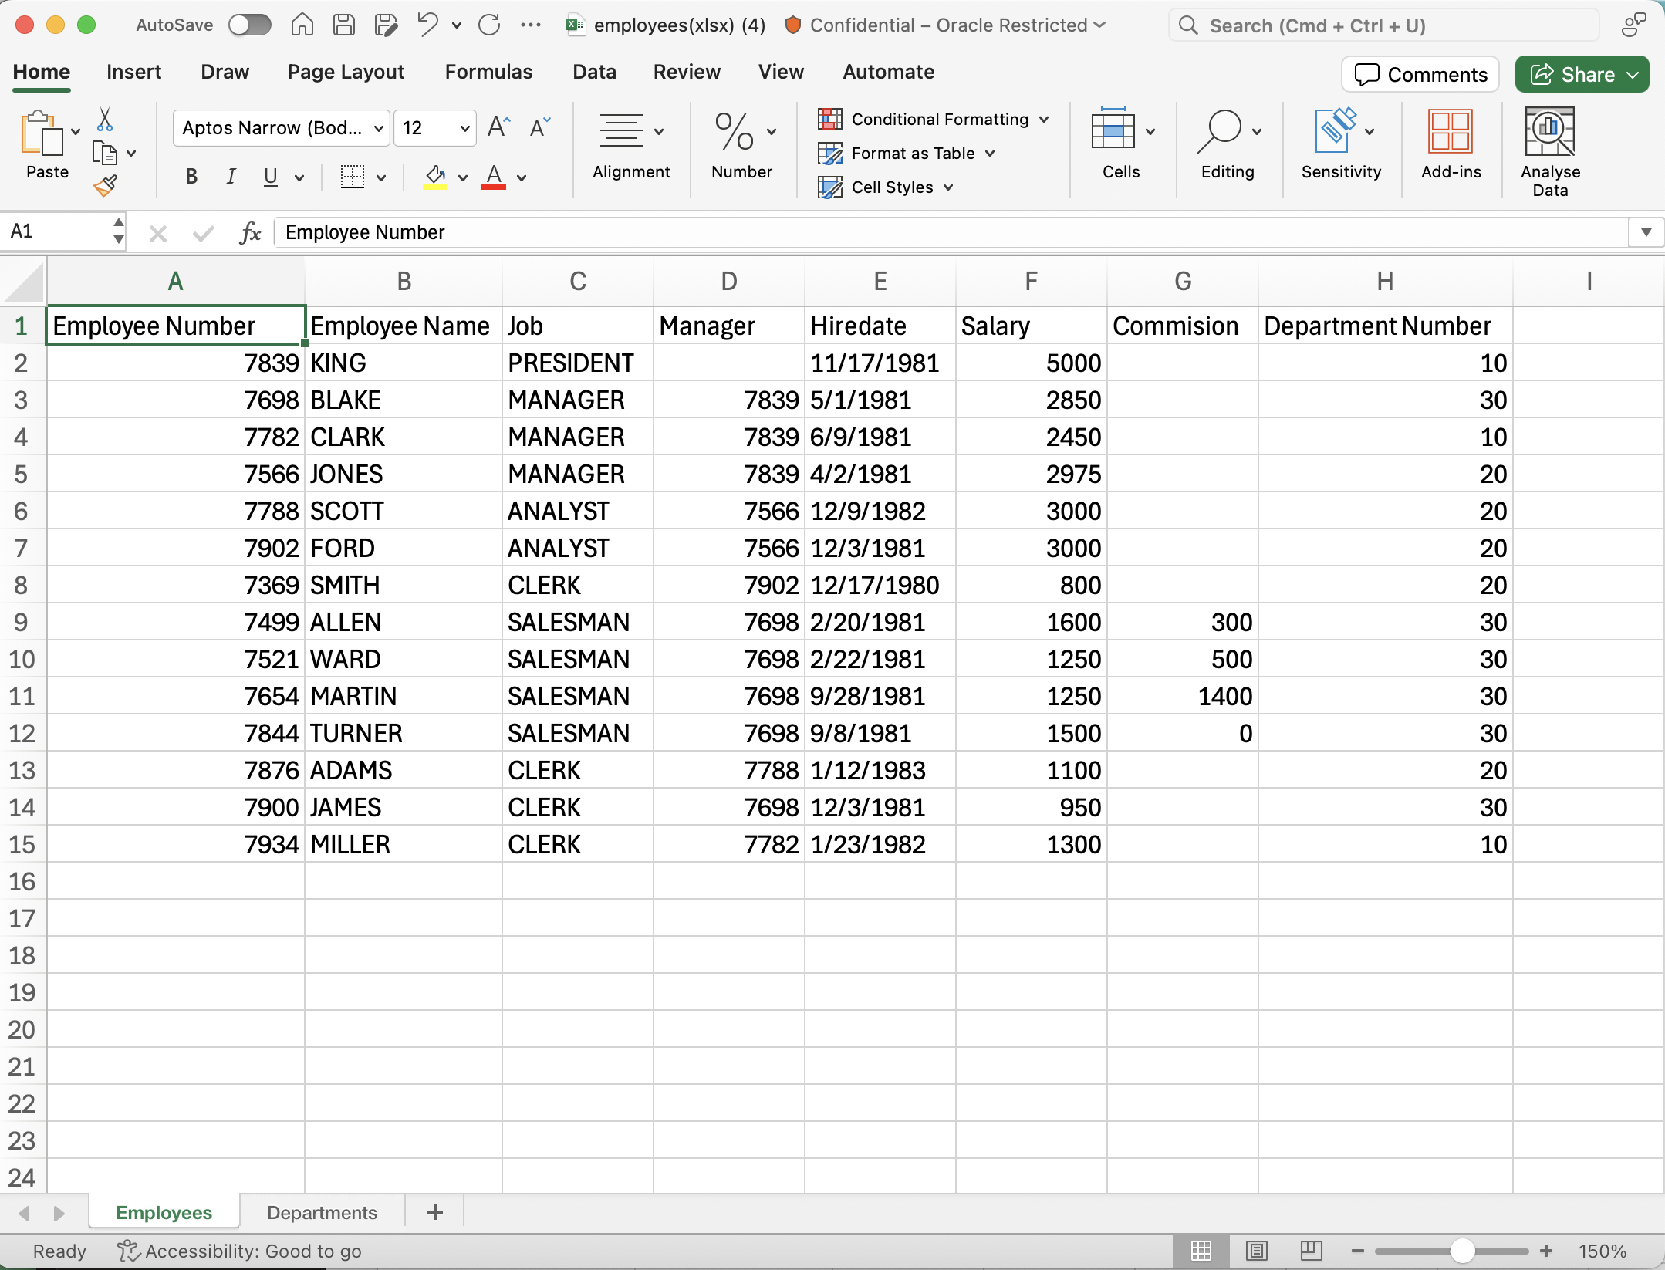Click the Increase Font Size icon
Image resolution: width=1665 pixels, height=1270 pixels.
tap(498, 127)
